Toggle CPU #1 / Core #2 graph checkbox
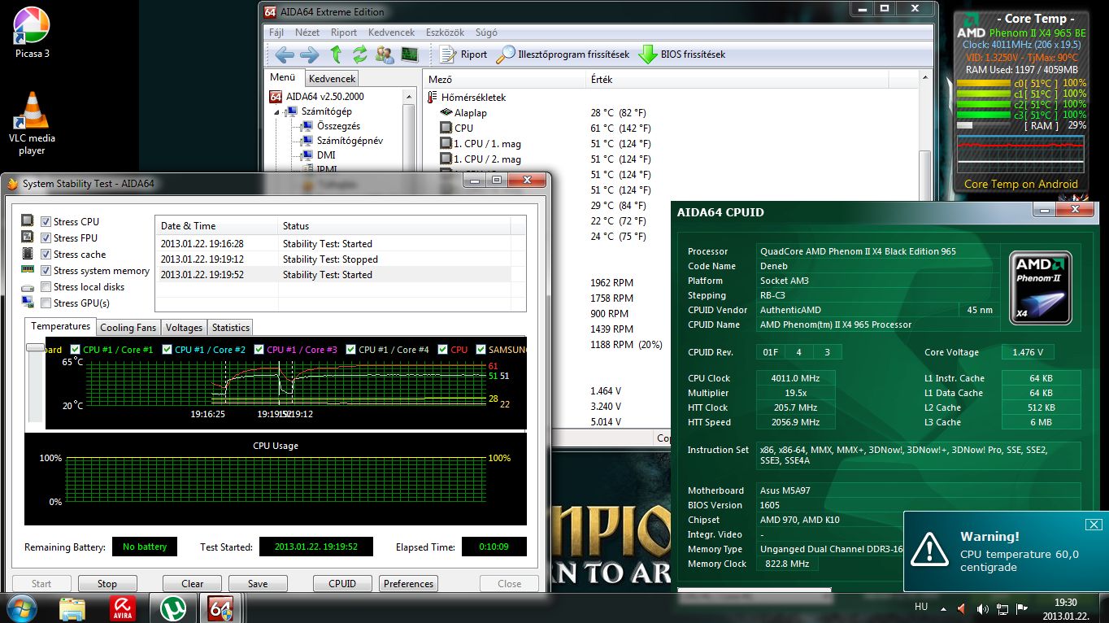The width and height of the screenshot is (1109, 623). click(167, 350)
